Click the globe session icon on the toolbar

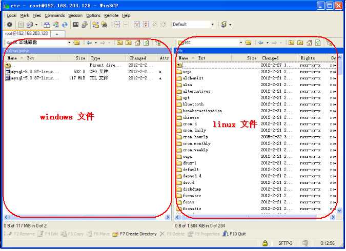click(x=224, y=25)
